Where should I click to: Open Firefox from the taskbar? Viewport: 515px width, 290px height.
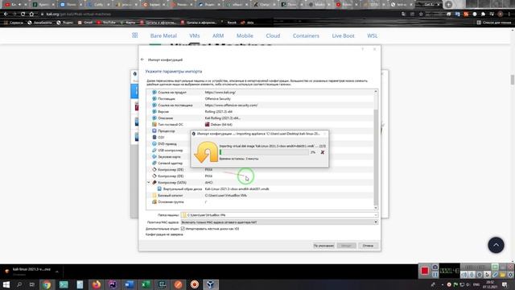point(97,284)
